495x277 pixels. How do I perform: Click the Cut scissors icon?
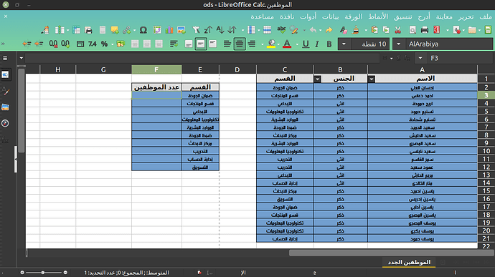(397, 30)
